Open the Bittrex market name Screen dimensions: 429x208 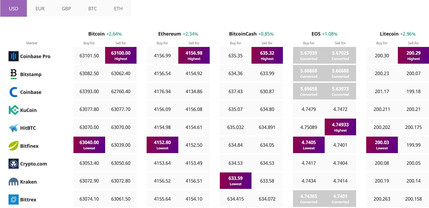point(28,200)
